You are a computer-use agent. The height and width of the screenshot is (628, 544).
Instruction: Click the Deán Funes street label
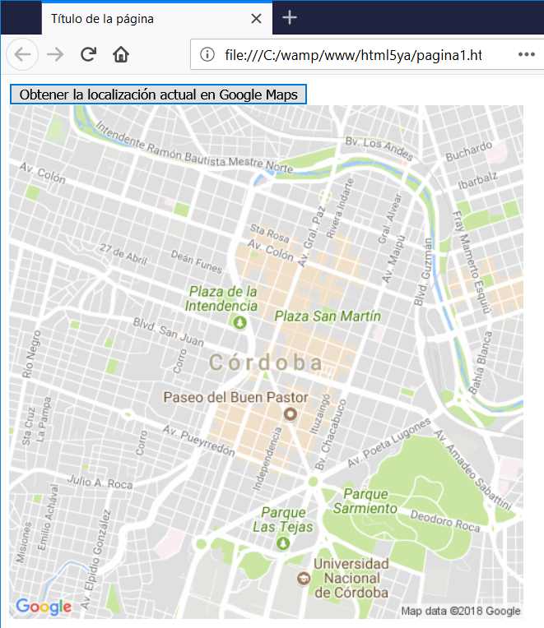coord(197,261)
